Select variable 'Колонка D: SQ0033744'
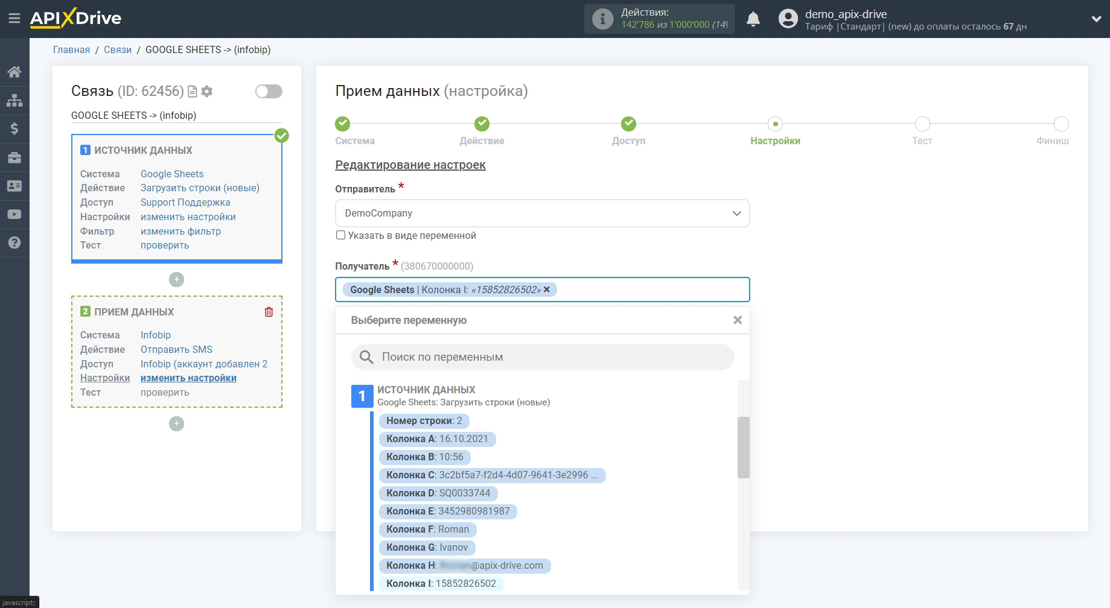This screenshot has width=1110, height=608. [x=438, y=493]
